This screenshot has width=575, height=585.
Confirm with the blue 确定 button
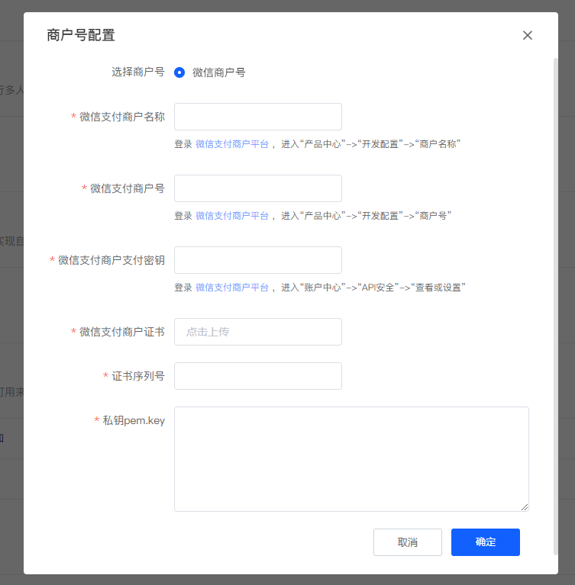coord(485,542)
